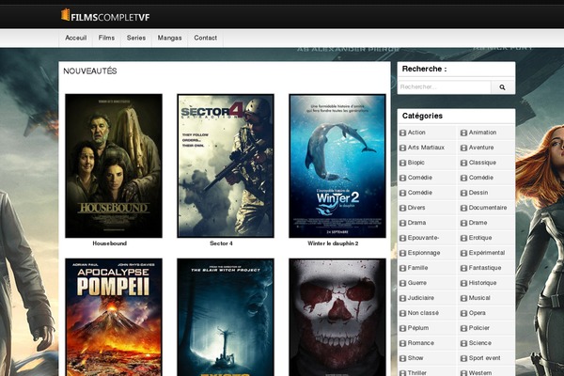Click the icon beside Drama category
Image resolution: width=564 pixels, height=376 pixels.
[x=403, y=223]
